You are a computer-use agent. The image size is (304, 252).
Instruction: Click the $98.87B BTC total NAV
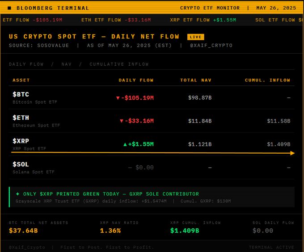tap(200, 97)
